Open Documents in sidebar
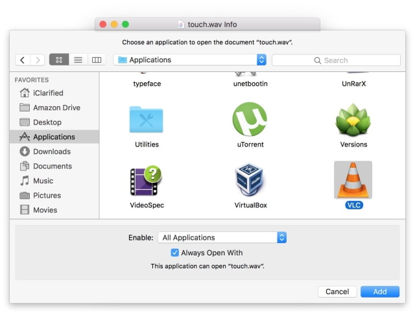Viewport: 415px width, 315px height. coord(54,166)
